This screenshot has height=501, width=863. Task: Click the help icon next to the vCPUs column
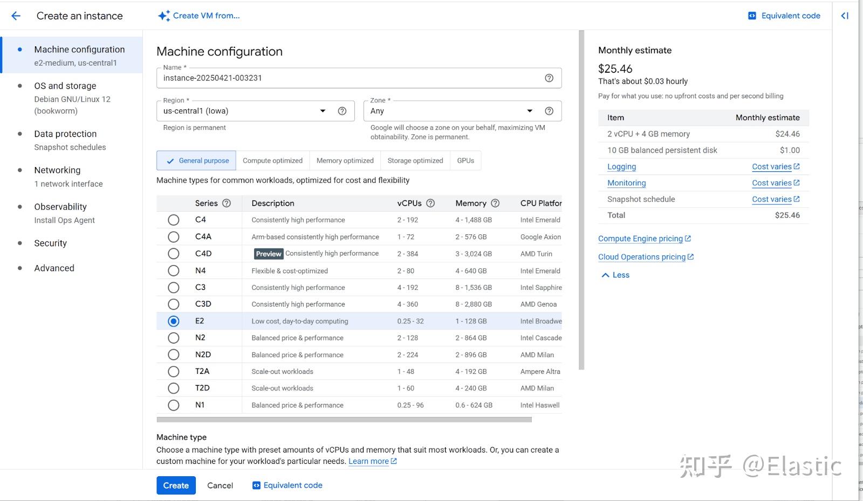pyautogui.click(x=430, y=203)
